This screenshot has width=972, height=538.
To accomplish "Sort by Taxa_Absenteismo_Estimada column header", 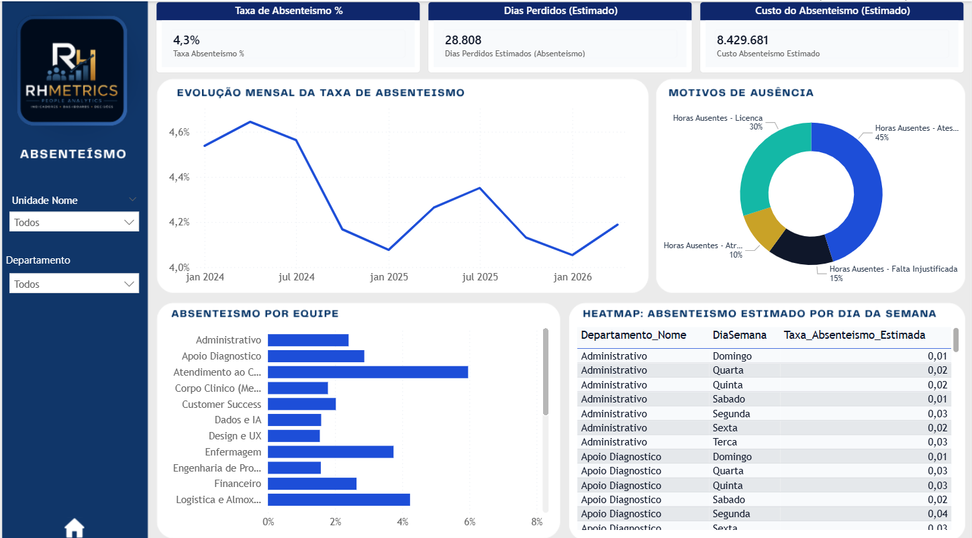I will click(855, 335).
